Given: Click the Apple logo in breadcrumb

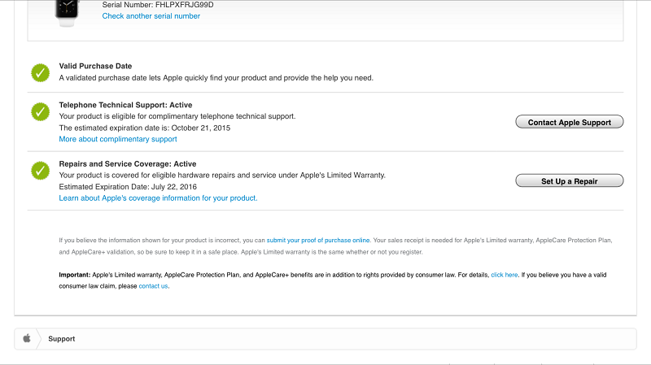Looking at the screenshot, I should point(26,338).
